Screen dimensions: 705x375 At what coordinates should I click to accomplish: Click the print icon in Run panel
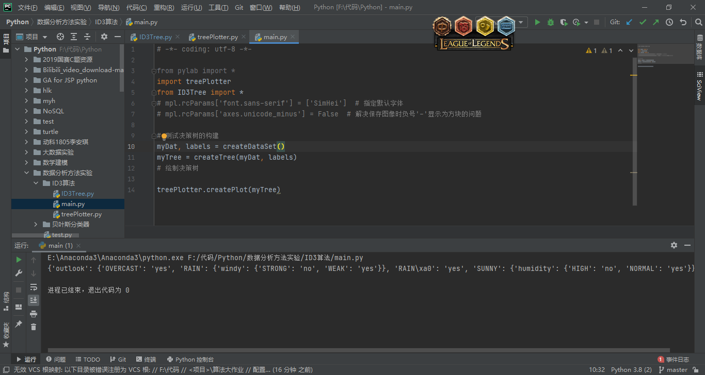click(34, 314)
